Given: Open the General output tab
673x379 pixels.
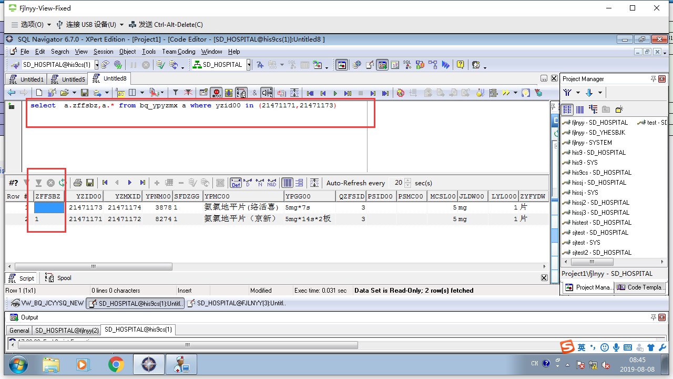Looking at the screenshot, I should [x=19, y=331].
